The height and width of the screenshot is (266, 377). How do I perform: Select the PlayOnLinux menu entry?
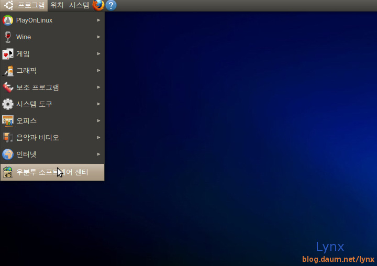pyautogui.click(x=52, y=20)
